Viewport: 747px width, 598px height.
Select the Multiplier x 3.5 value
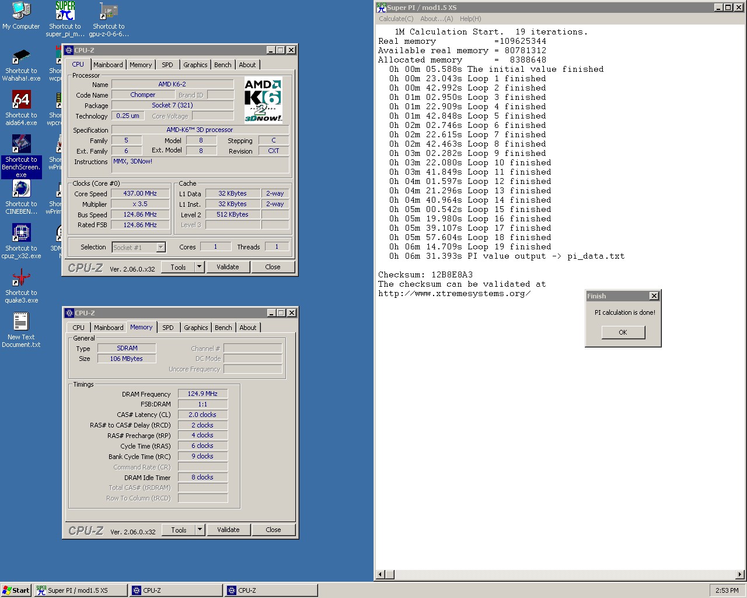click(140, 204)
